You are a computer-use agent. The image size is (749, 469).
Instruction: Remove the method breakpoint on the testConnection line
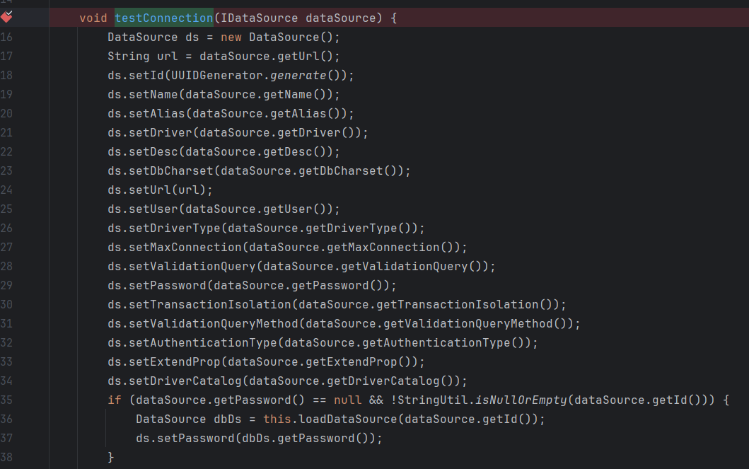tap(6, 17)
